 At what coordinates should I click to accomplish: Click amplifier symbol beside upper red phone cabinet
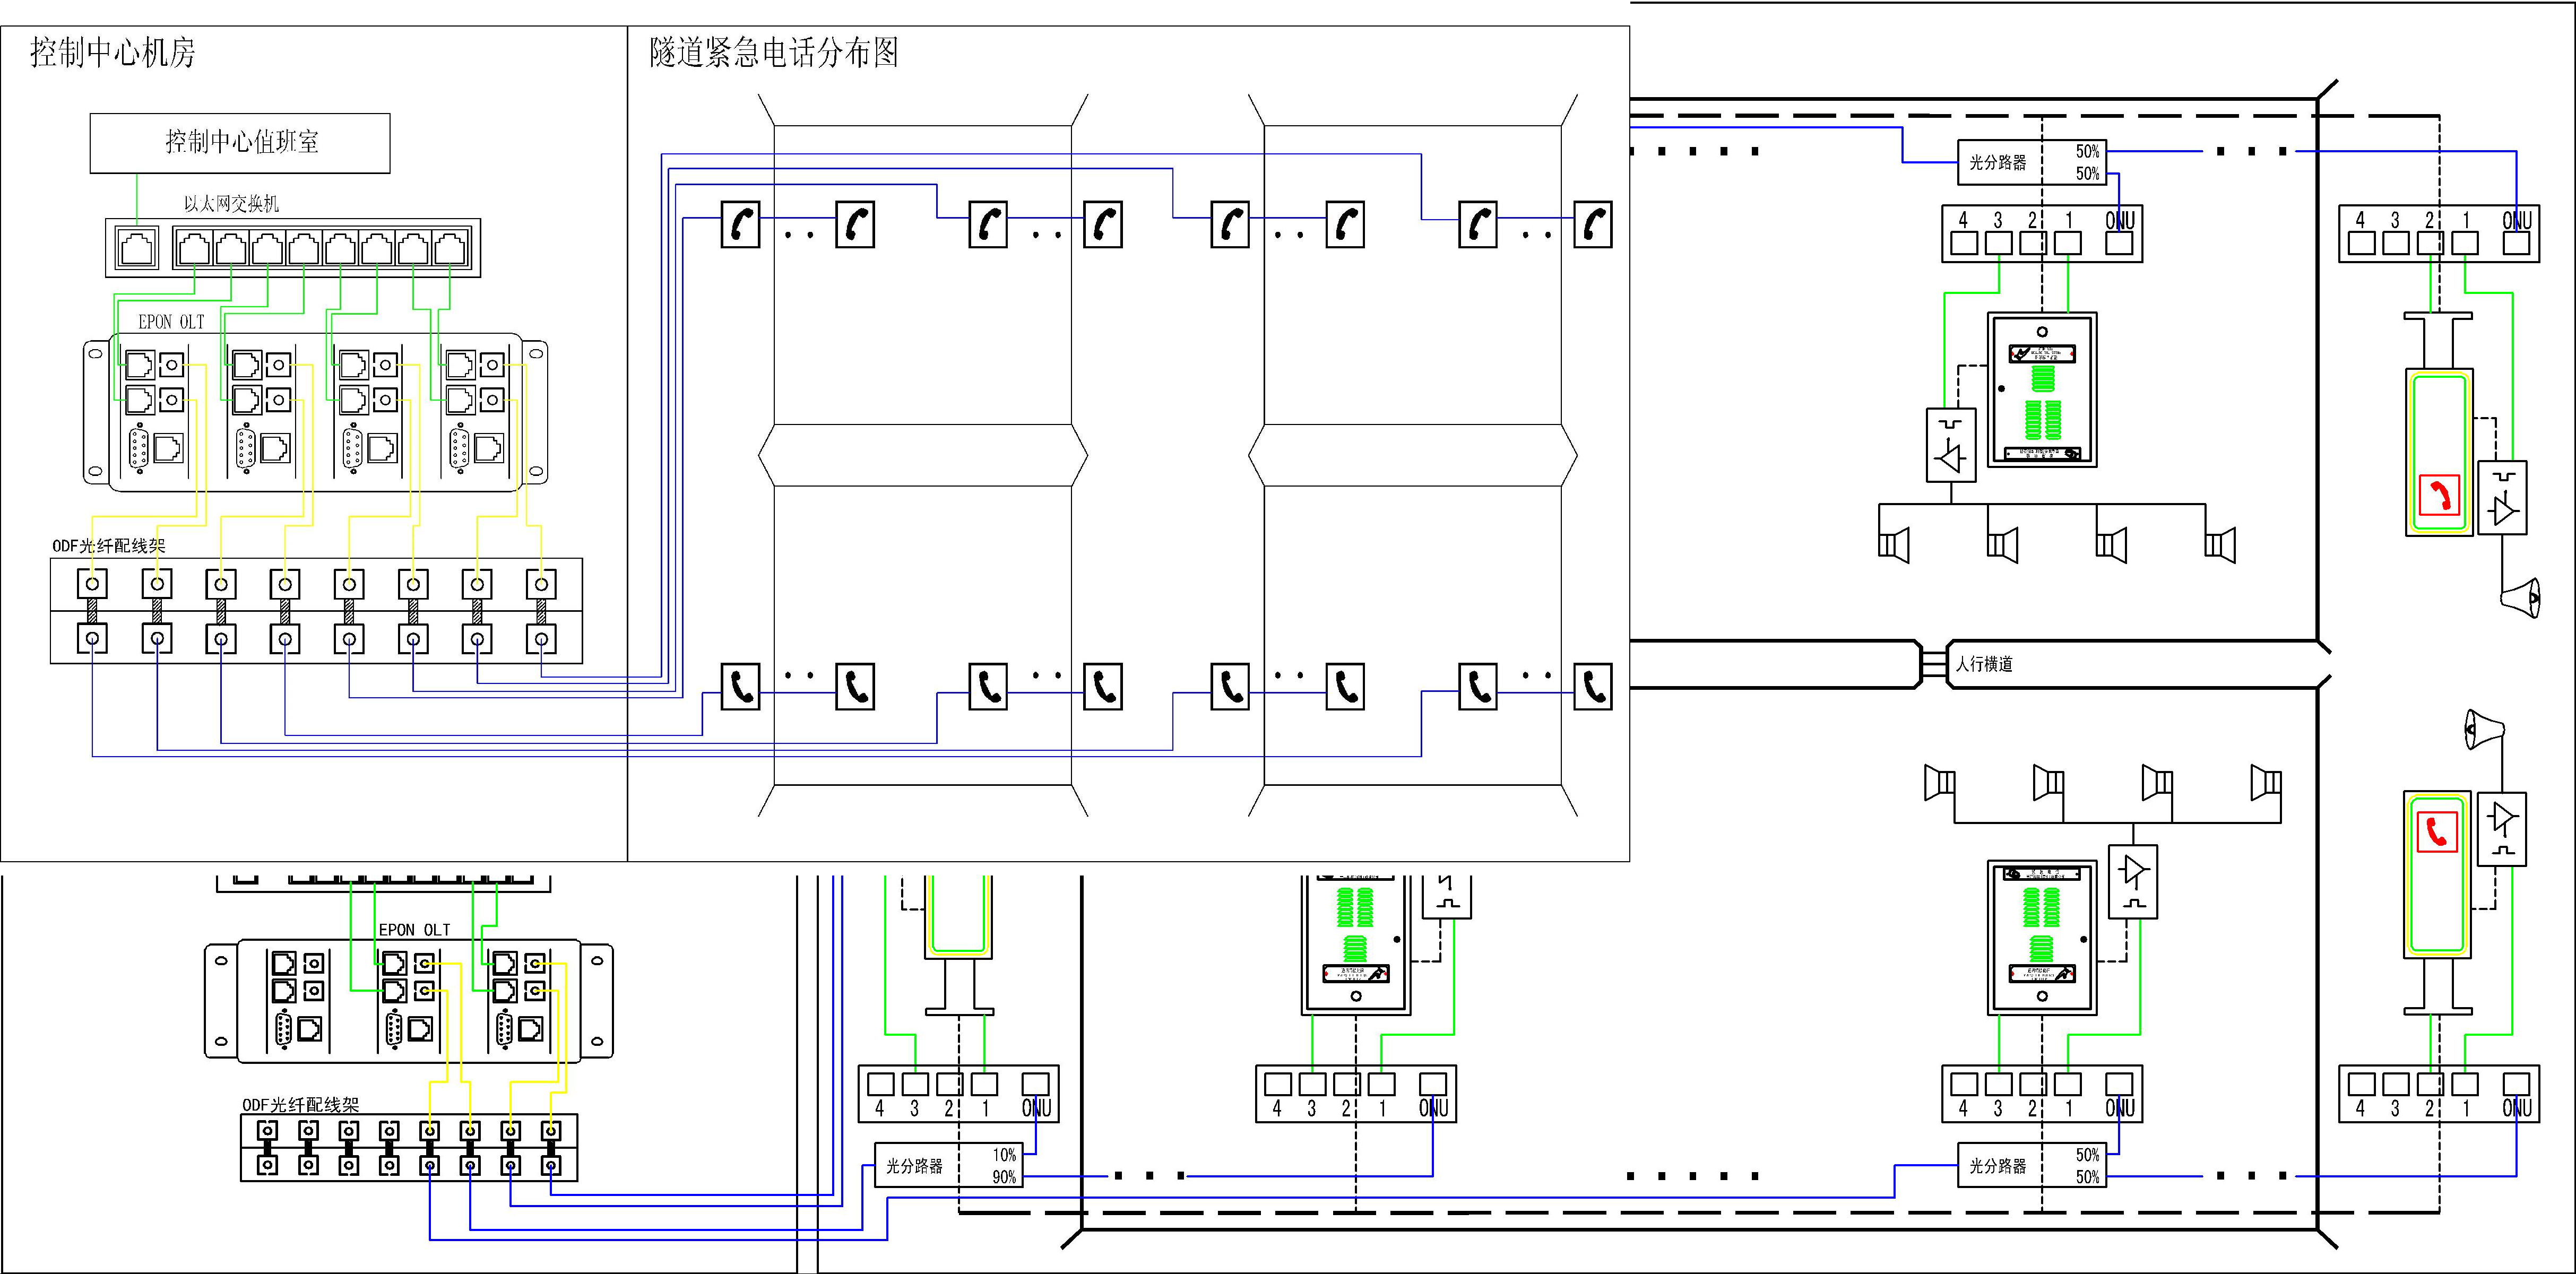click(x=2502, y=498)
